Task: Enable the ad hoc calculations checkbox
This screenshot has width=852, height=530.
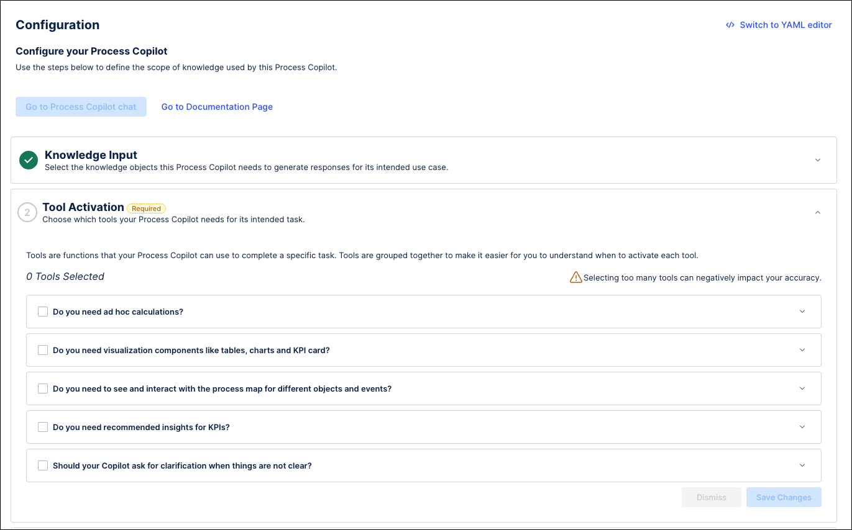Action: click(43, 312)
